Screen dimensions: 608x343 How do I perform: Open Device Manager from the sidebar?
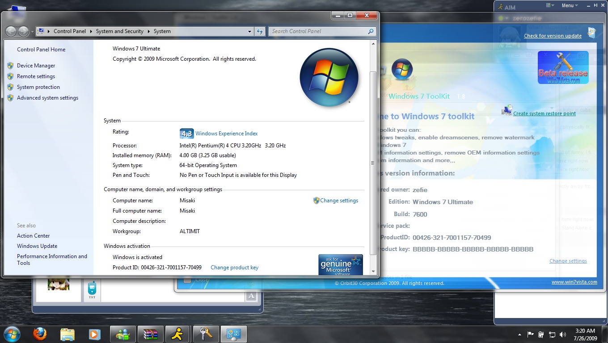[x=36, y=66]
